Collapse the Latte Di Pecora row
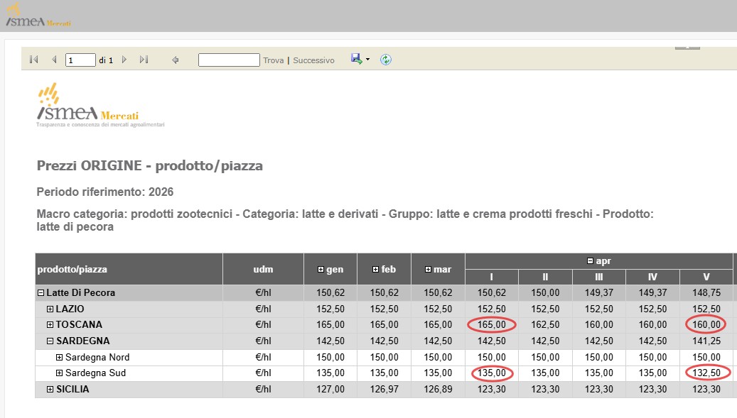The height and width of the screenshot is (418, 737). (x=41, y=292)
